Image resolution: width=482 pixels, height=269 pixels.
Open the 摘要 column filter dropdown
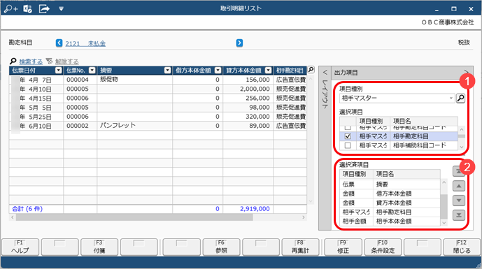(x=167, y=71)
